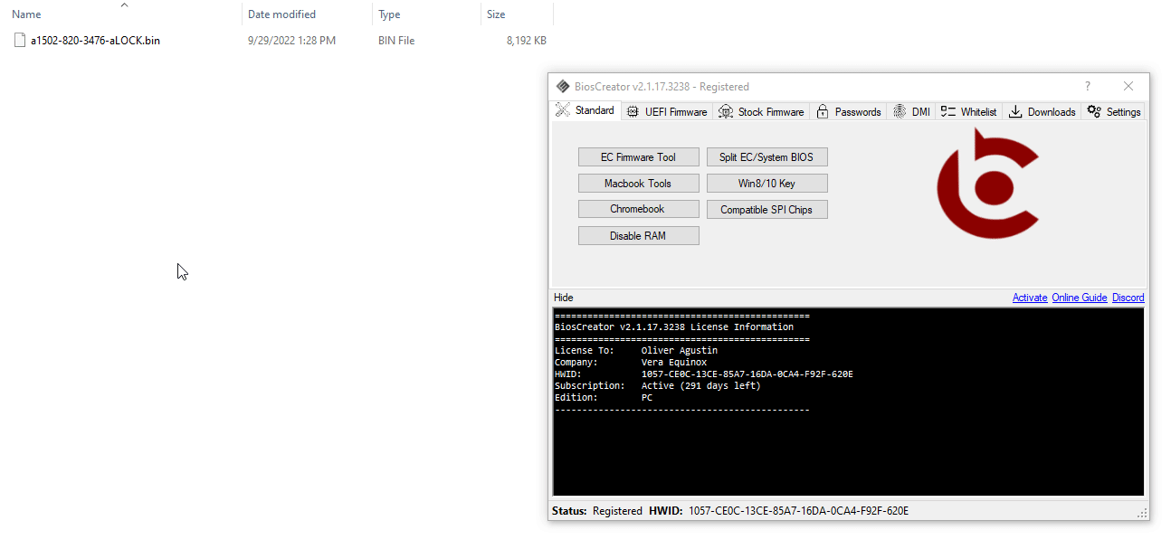Click the BiosCreator window title text
1171x549 pixels.
click(x=662, y=87)
